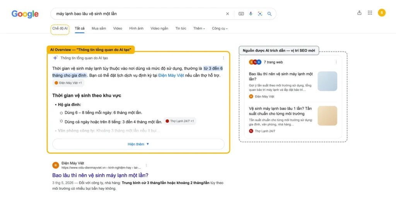Open the Video ngắn tab
The width and height of the screenshot is (396, 223).
(x=159, y=29)
